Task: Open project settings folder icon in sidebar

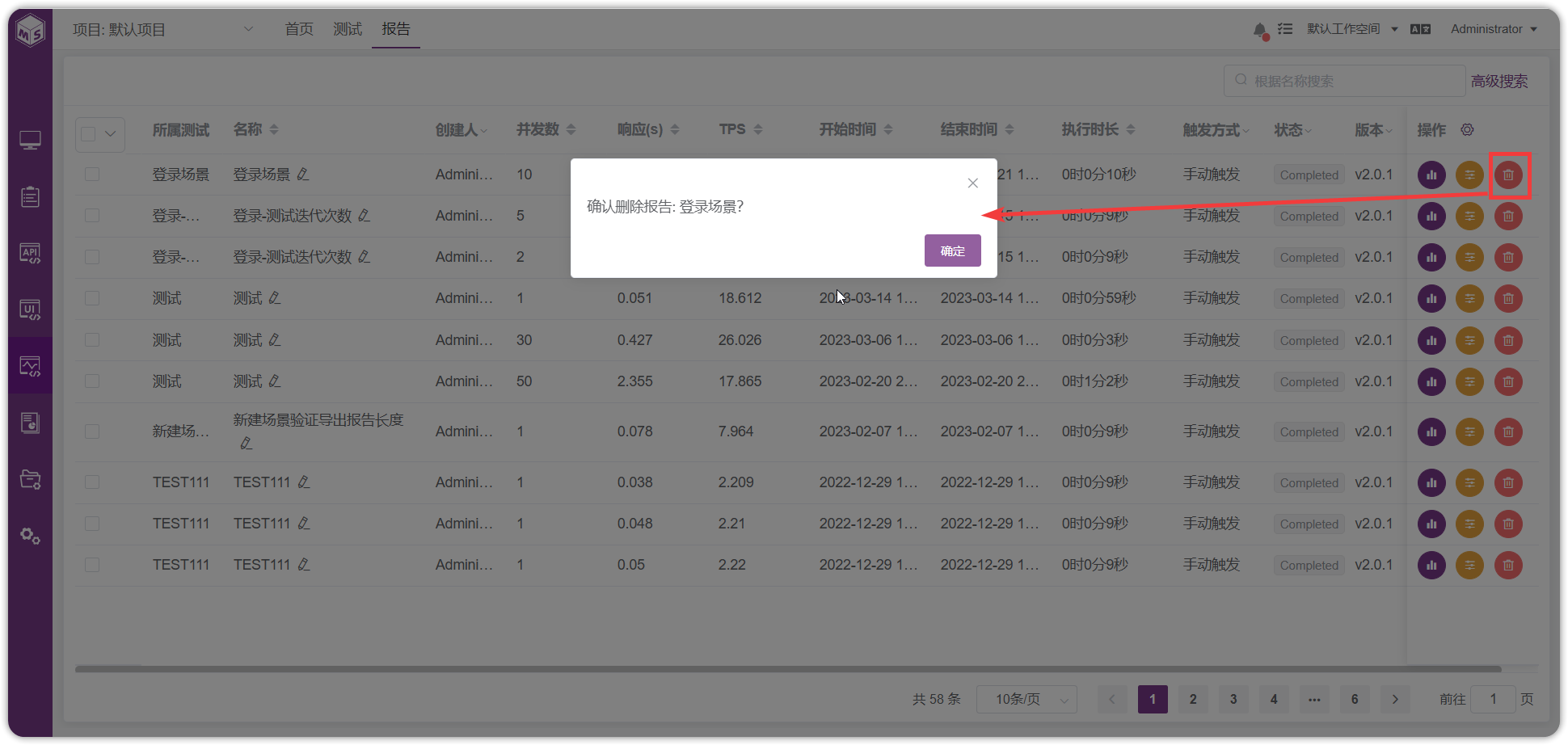Action: pyautogui.click(x=30, y=479)
